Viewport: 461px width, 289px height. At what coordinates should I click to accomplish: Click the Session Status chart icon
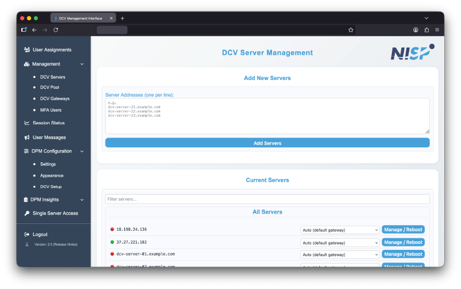[27, 123]
